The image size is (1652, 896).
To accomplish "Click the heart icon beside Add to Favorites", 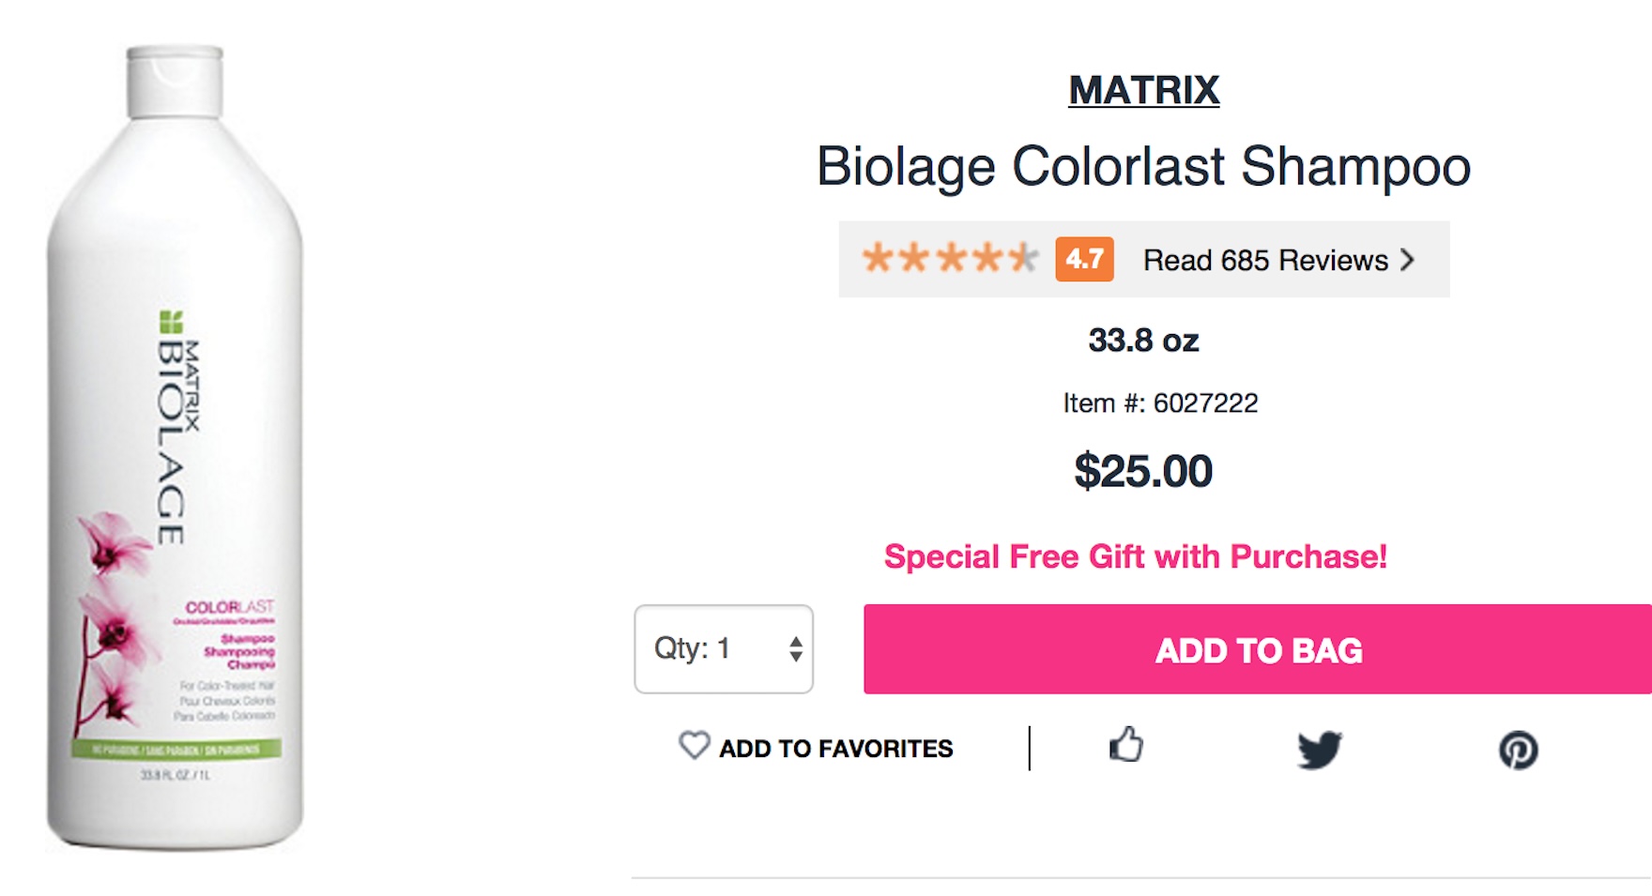I will [694, 746].
